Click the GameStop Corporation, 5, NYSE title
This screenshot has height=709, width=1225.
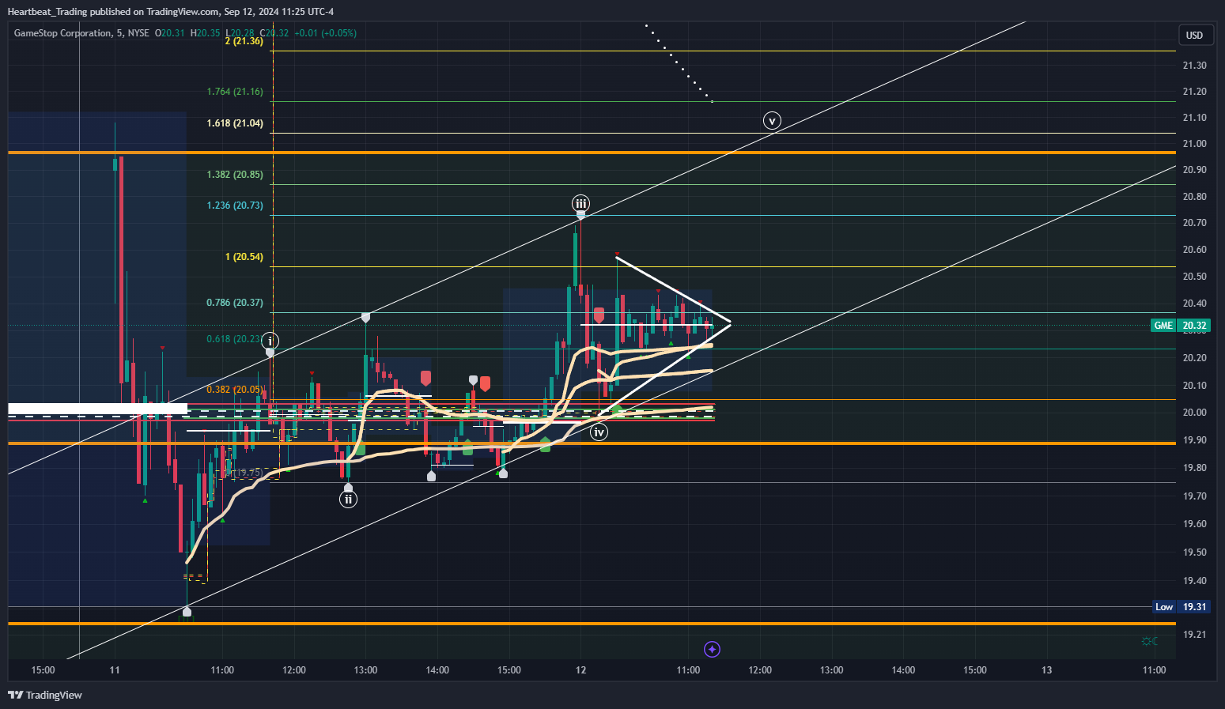coord(81,33)
